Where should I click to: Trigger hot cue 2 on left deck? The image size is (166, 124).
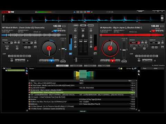point(59,31)
